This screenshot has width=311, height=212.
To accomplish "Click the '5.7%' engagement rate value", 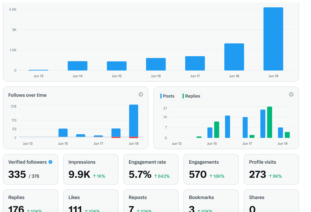I will coord(140,174).
